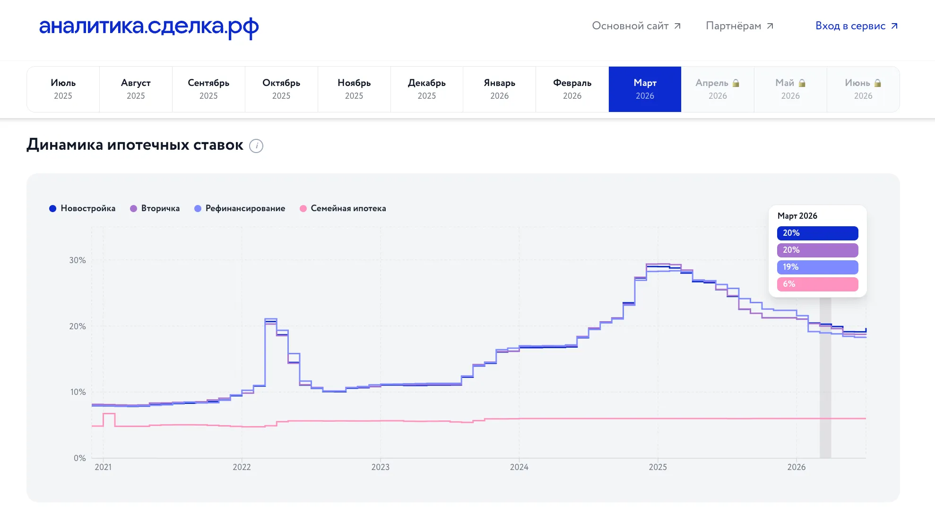
Task: Switch to the Октябрь 2025 tab
Action: [281, 89]
